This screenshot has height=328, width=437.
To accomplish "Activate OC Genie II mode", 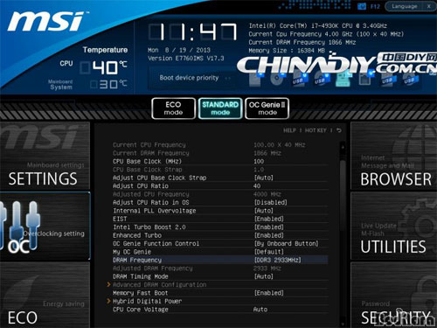I will (x=267, y=108).
